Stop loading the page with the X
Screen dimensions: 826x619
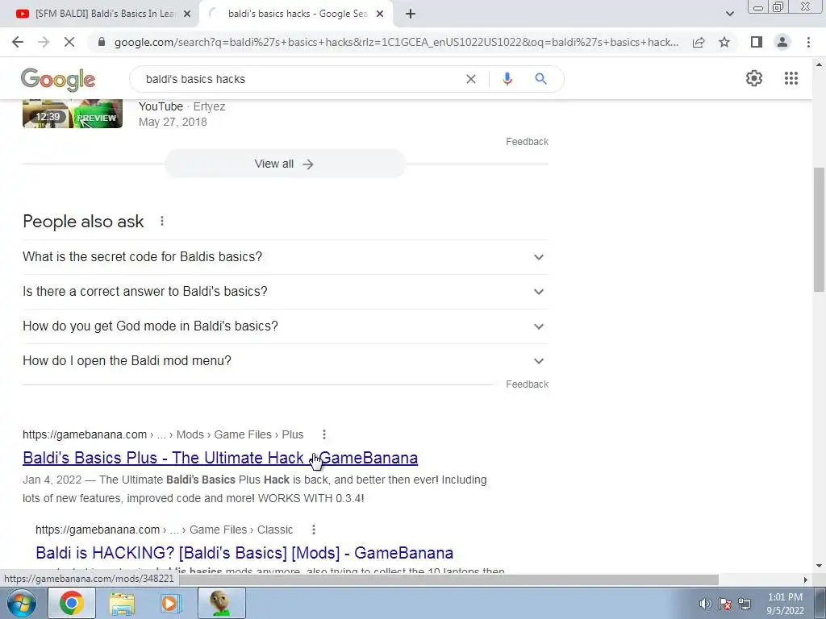click(69, 42)
